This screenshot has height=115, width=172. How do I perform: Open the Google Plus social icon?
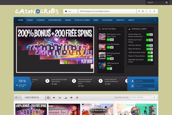click(150, 11)
